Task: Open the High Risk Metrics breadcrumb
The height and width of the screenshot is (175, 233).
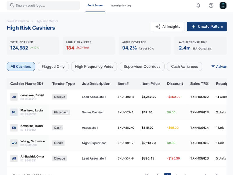Action: [x=47, y=21]
